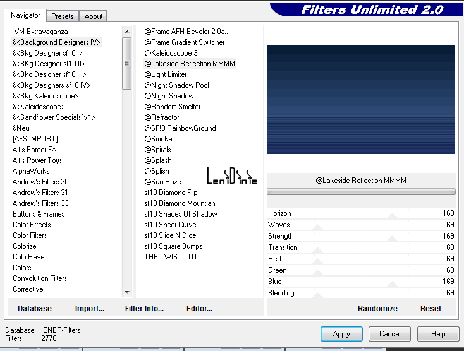Select the Navigator tab
Viewport: 464px width, 351px height.
(x=25, y=15)
